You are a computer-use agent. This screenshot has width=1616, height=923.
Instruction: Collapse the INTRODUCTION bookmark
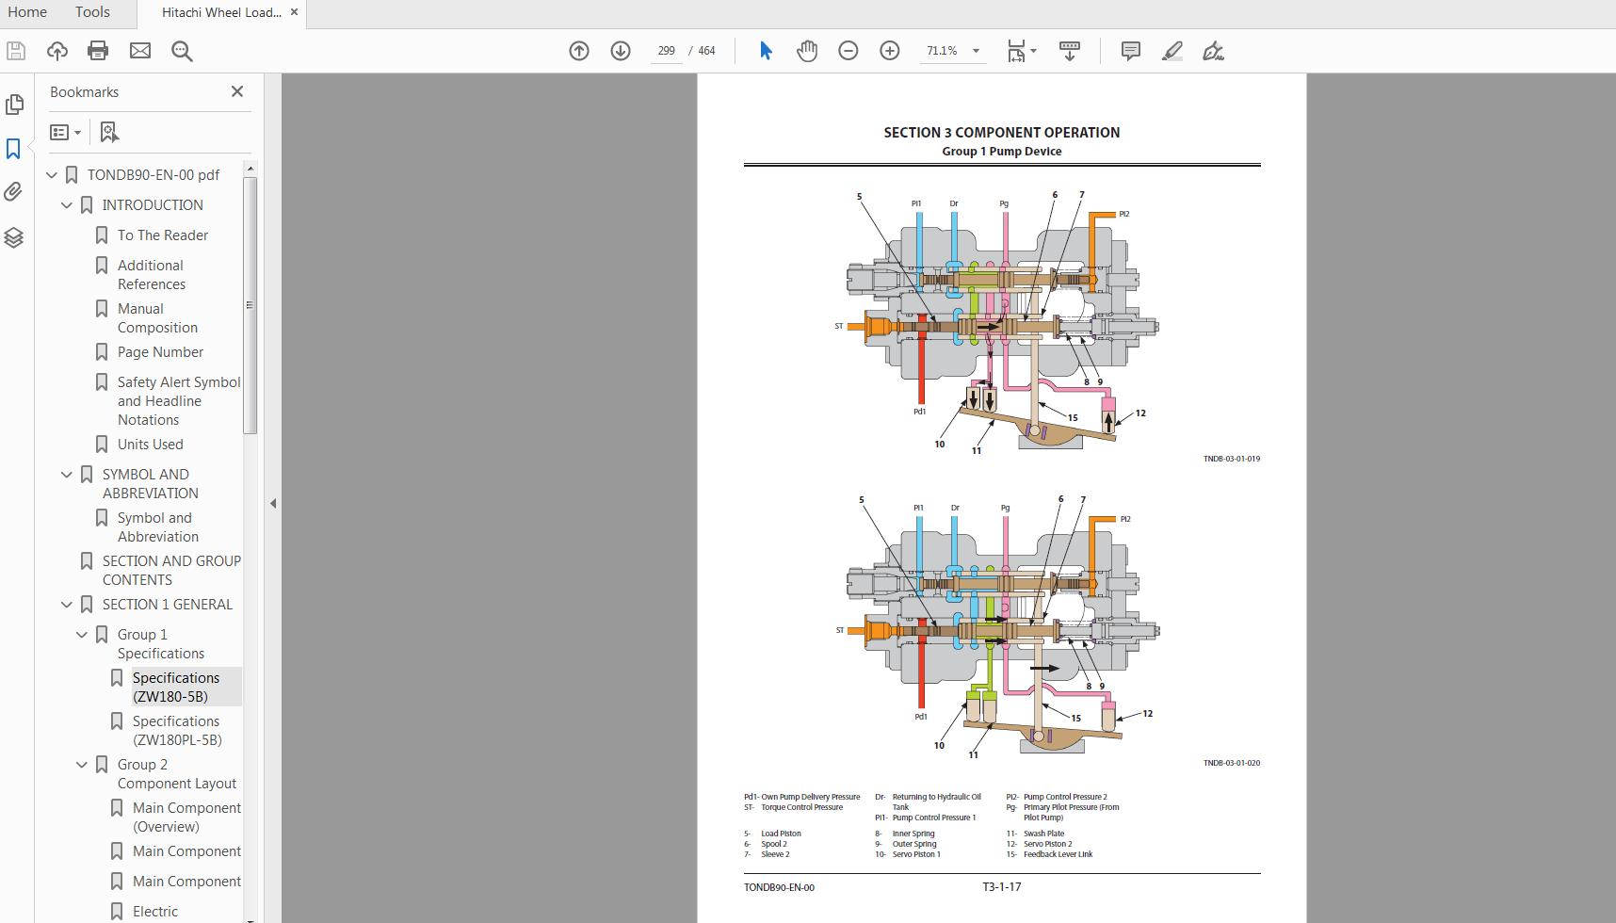pyautogui.click(x=67, y=204)
